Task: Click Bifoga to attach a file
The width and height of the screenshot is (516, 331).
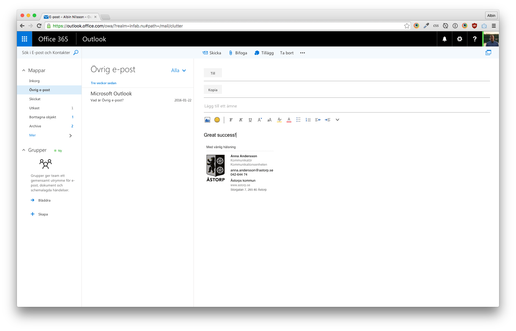Action: [x=238, y=53]
